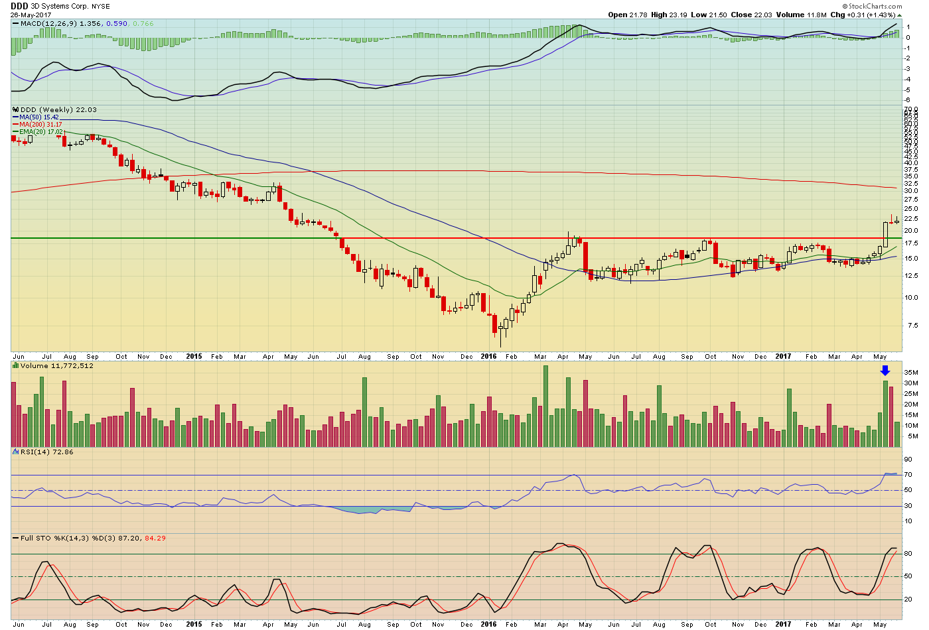The width and height of the screenshot is (929, 630).
Task: Click "80" on the stochastic axis
Action: (908, 554)
